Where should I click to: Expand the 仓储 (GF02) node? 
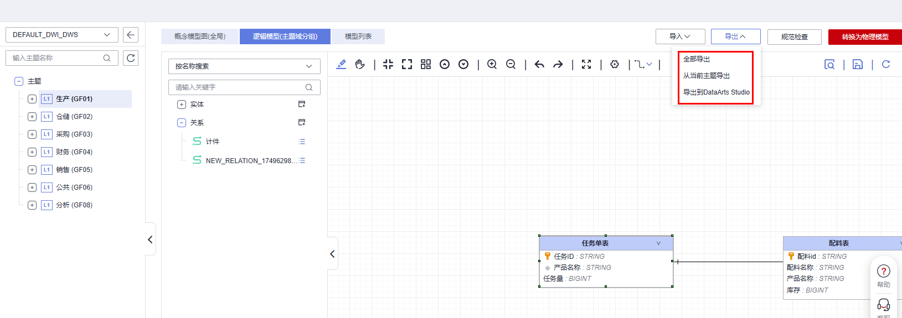pyautogui.click(x=32, y=117)
